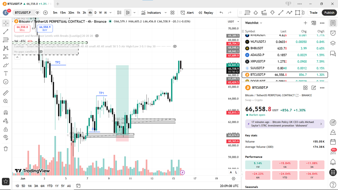
Task: Click the trash remove objects icon
Action: point(6,149)
